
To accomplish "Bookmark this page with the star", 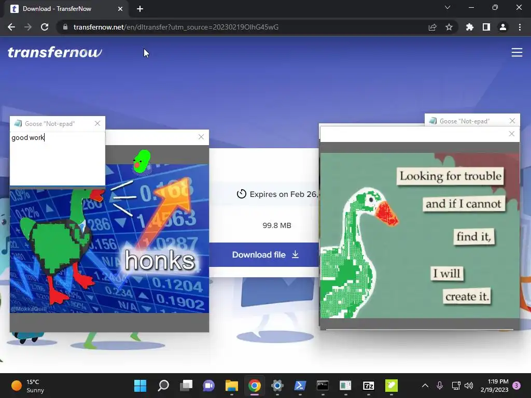I will tap(449, 27).
